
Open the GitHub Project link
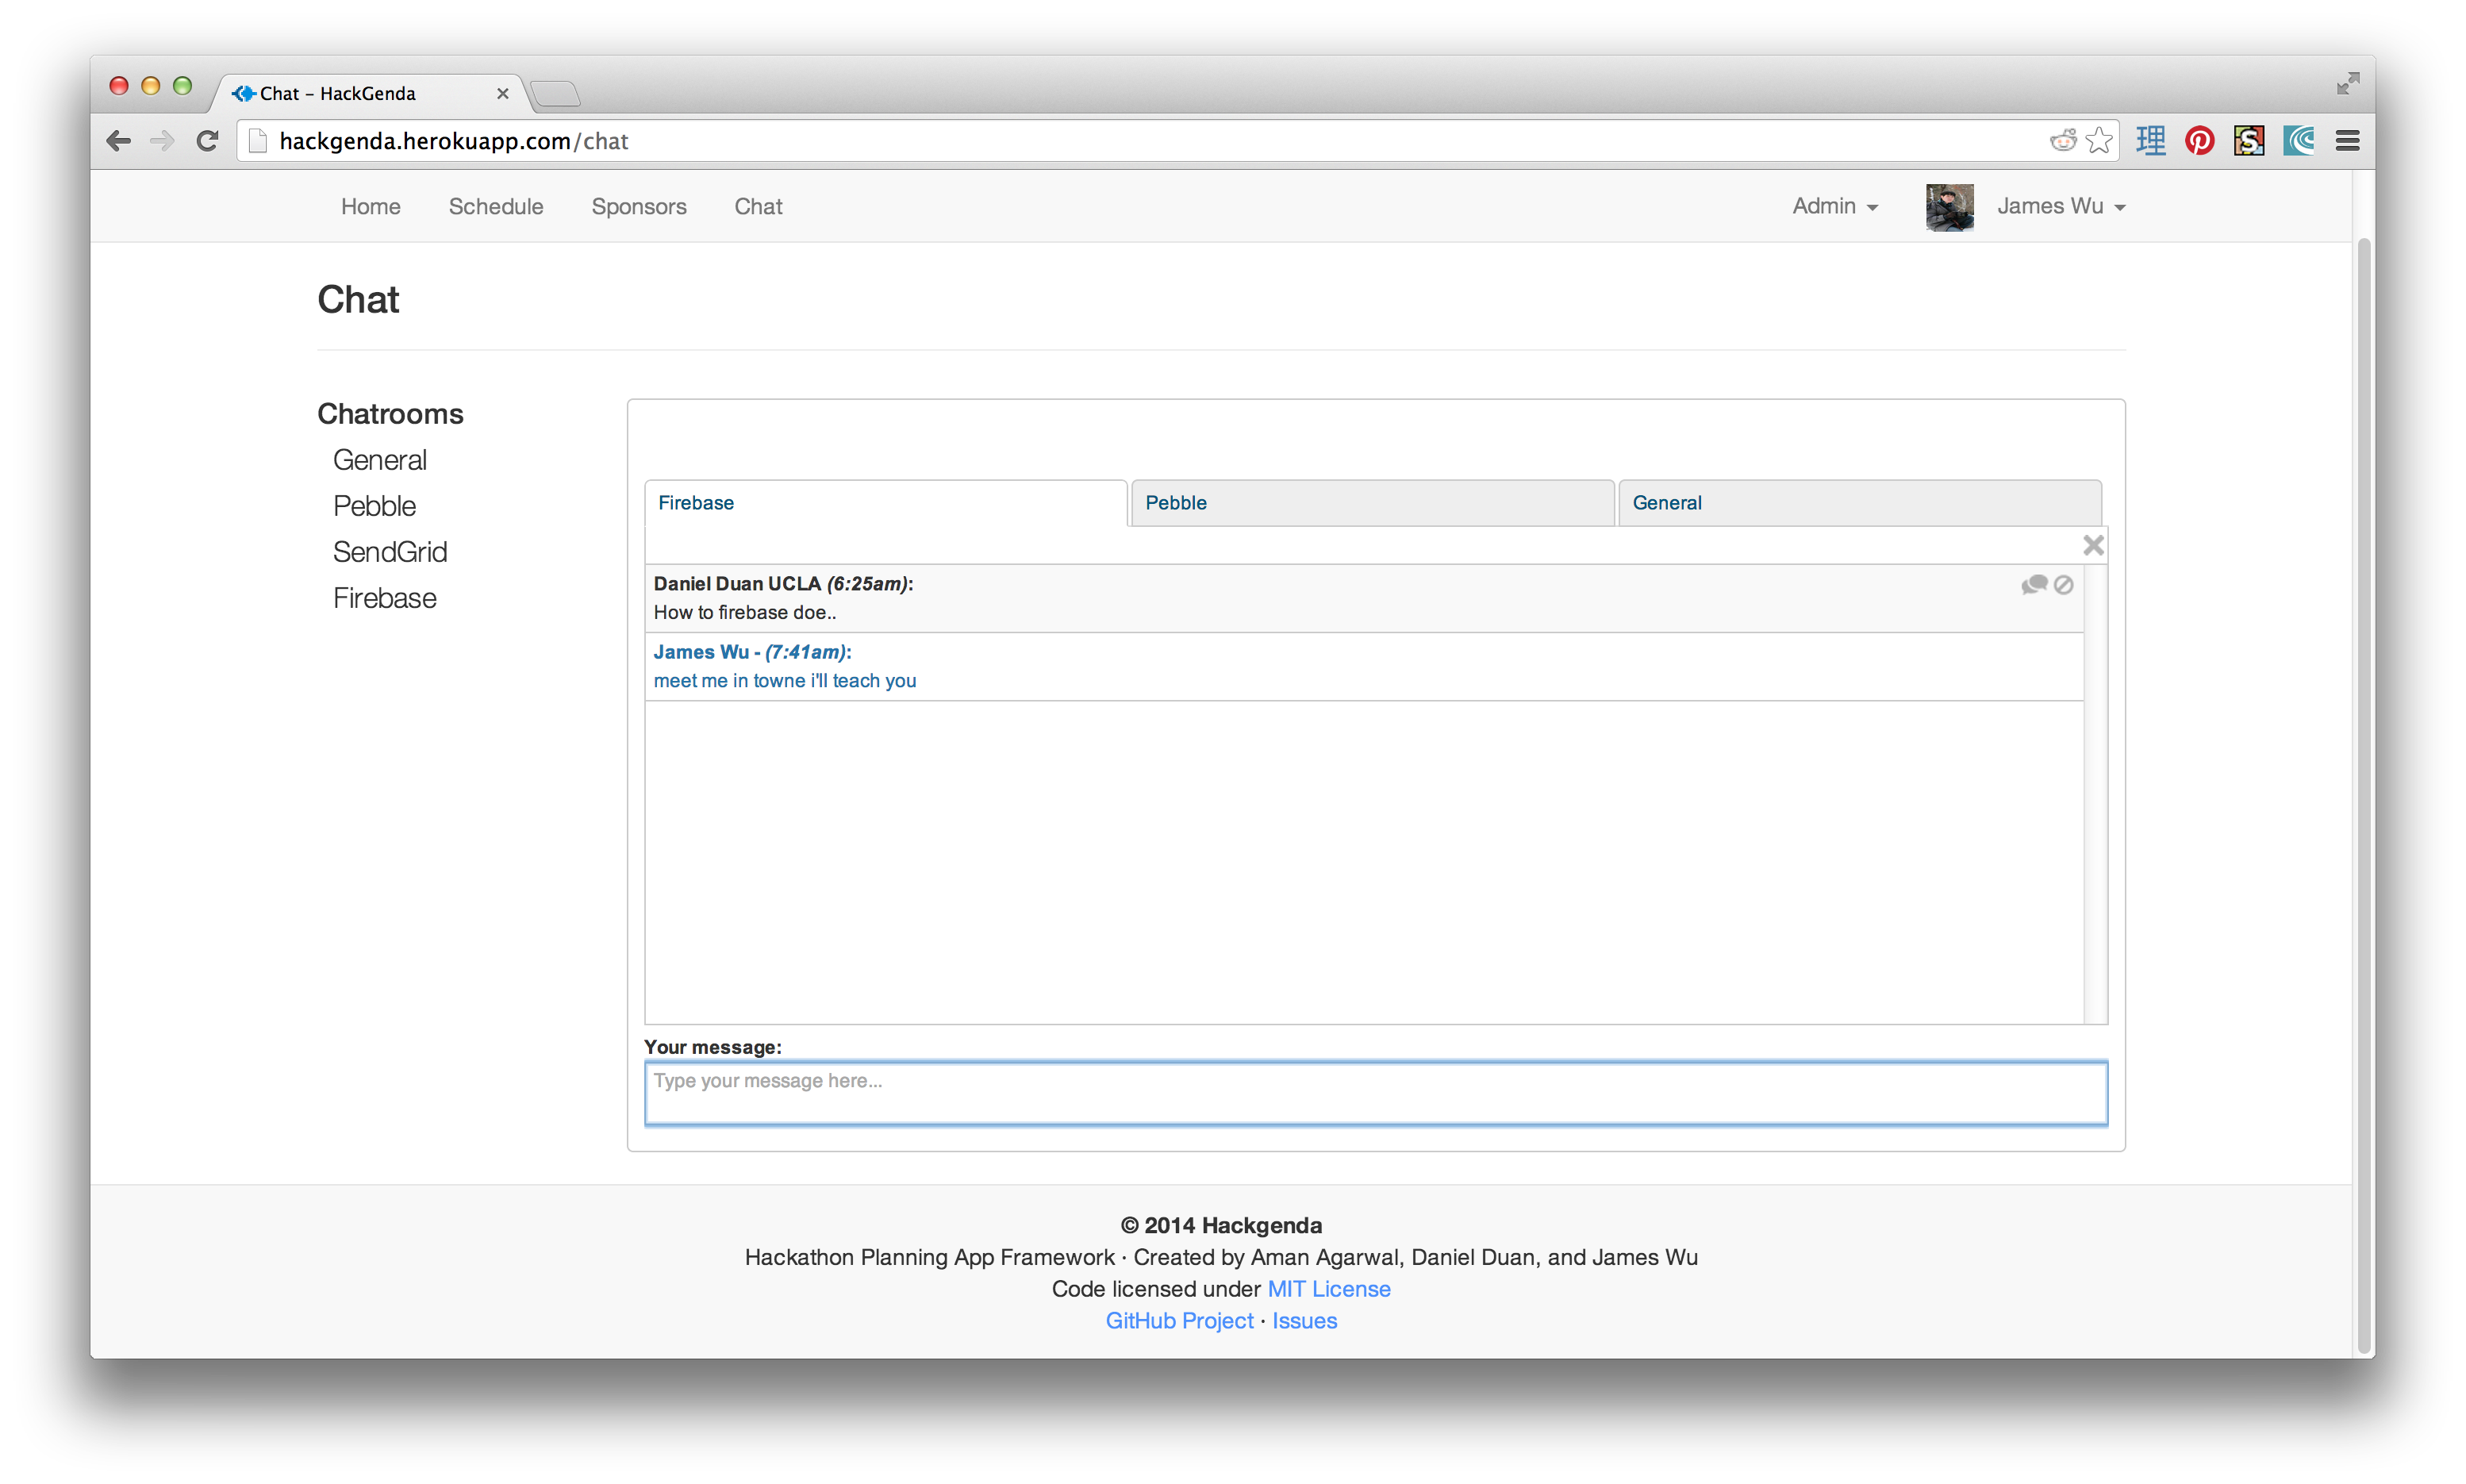click(1178, 1320)
